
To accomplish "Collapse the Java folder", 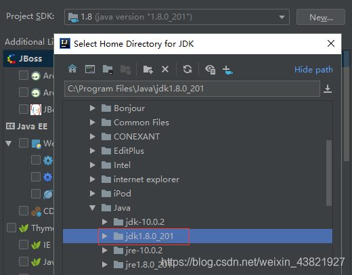I will click(92, 208).
